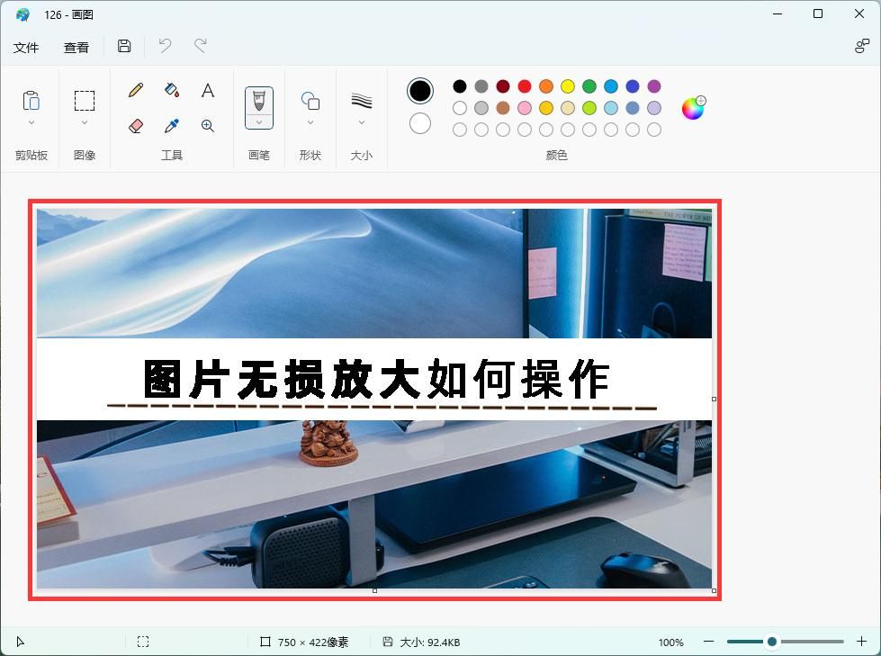Select the red color swatch
The image size is (881, 656).
(x=524, y=85)
